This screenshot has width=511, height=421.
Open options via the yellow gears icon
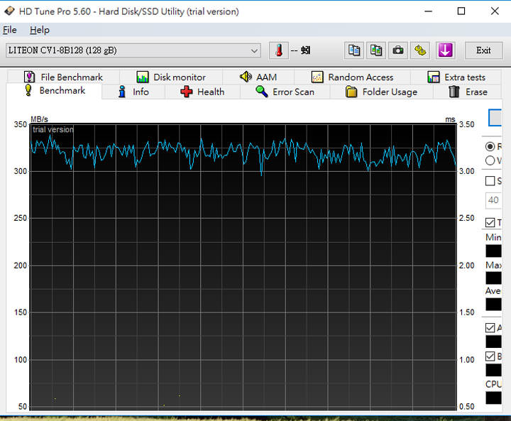(422, 50)
